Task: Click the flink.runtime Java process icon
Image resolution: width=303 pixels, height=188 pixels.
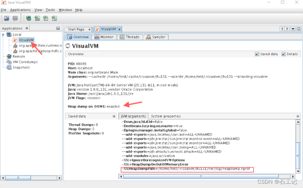Action: click(15, 45)
